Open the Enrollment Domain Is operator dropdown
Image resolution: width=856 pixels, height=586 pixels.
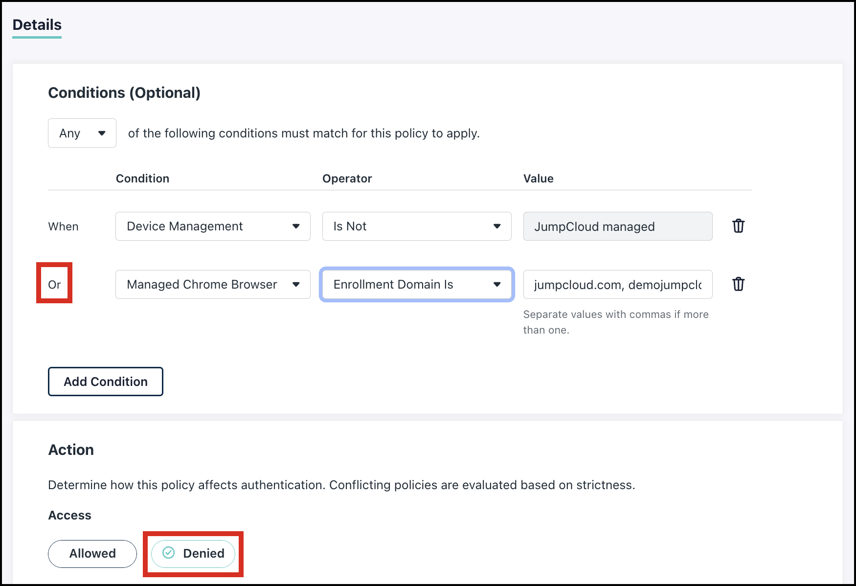417,284
